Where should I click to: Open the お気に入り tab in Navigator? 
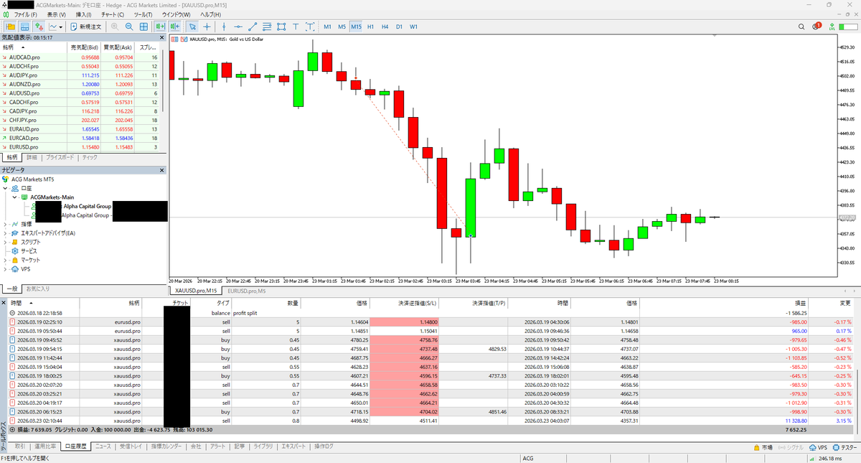coord(38,289)
